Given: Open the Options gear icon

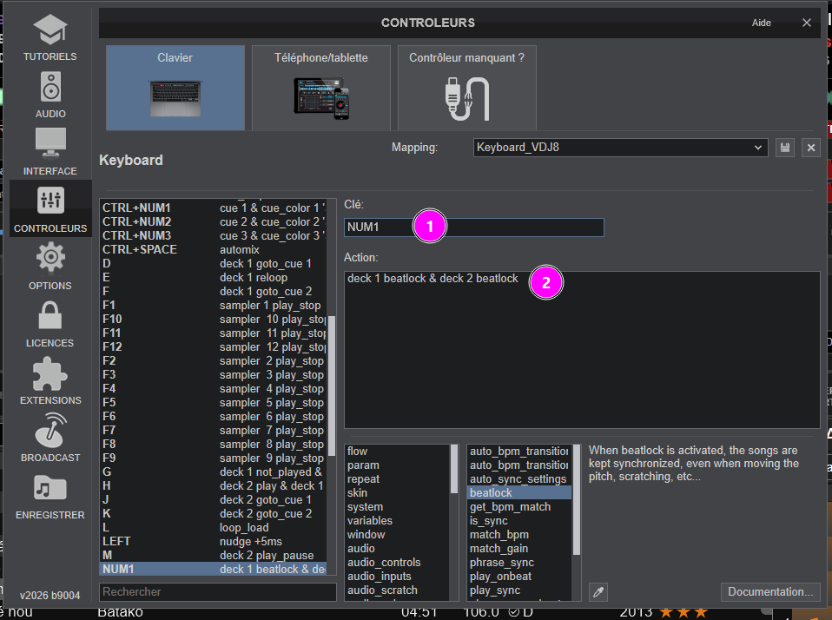Looking at the screenshot, I should (x=50, y=259).
